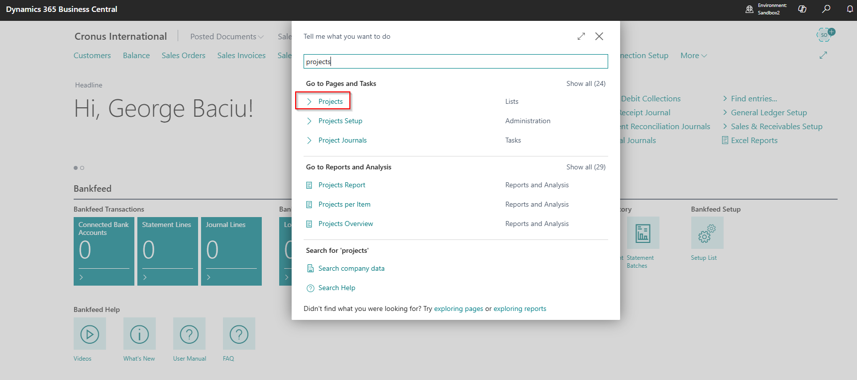Click chevron icon next to Projects Setup
Viewport: 857px width, 380px height.
309,121
